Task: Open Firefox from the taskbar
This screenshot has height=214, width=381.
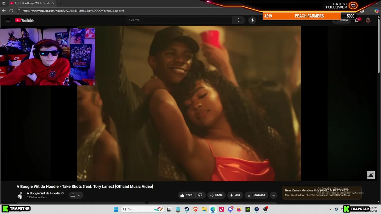Action: [239, 209]
